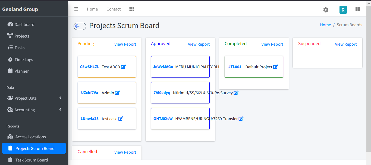Toggle the sidebar with hamburger menu
The width and height of the screenshot is (371, 165).
tap(76, 9)
